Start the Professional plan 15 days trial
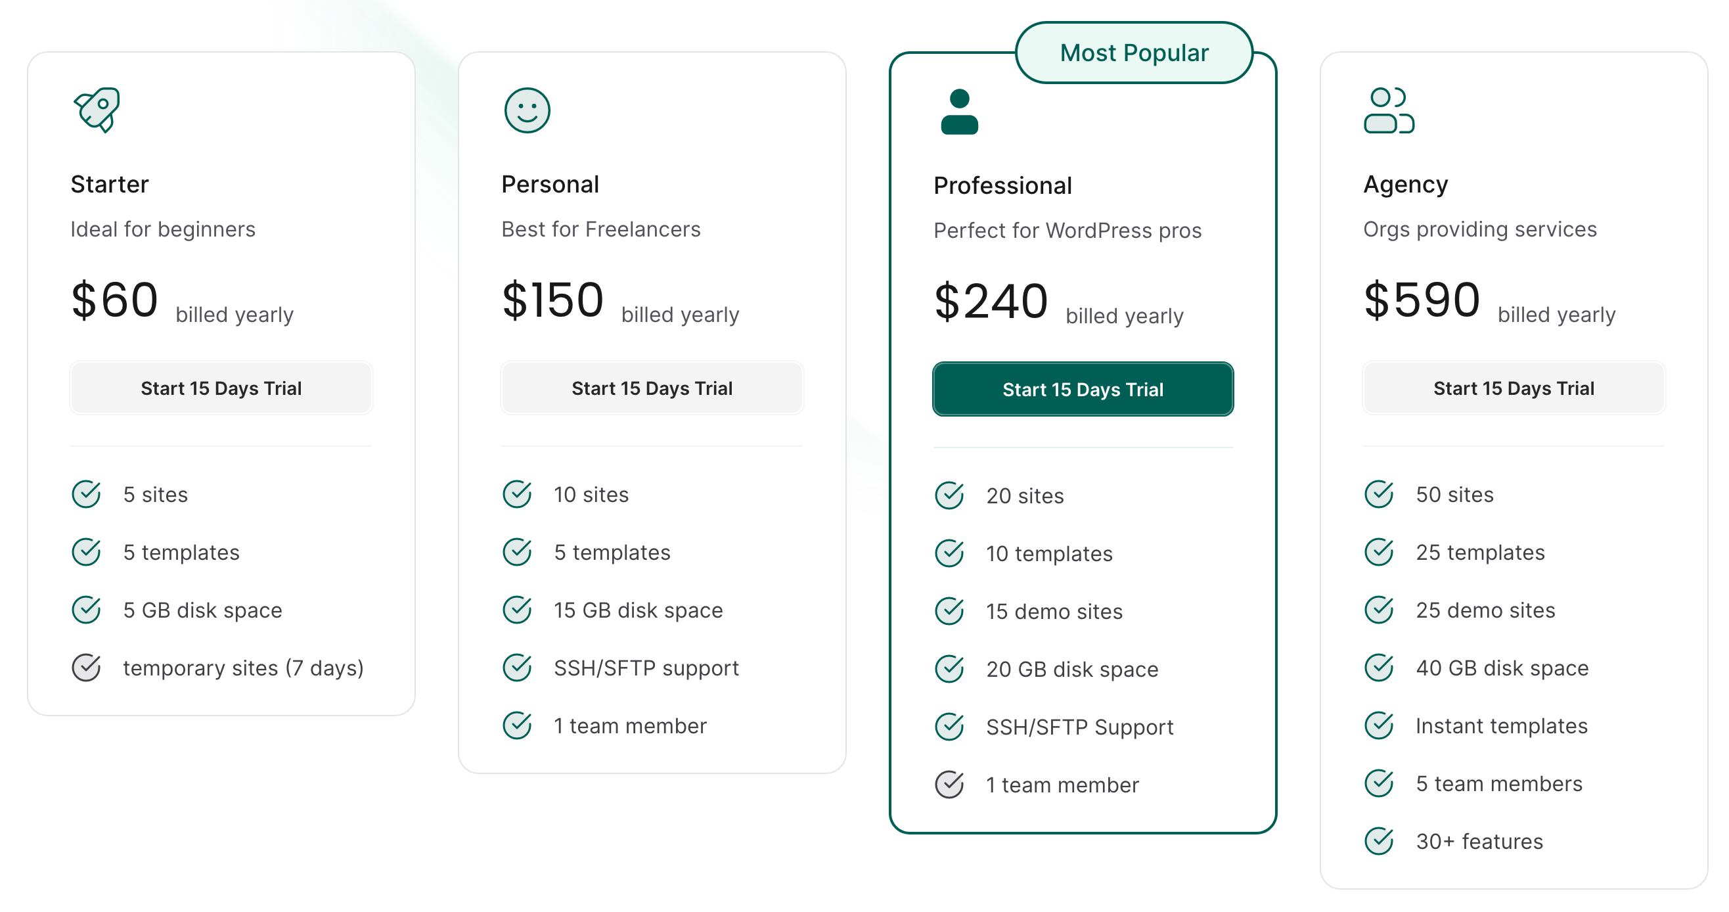Viewport: 1729px width, 912px height. click(1083, 390)
